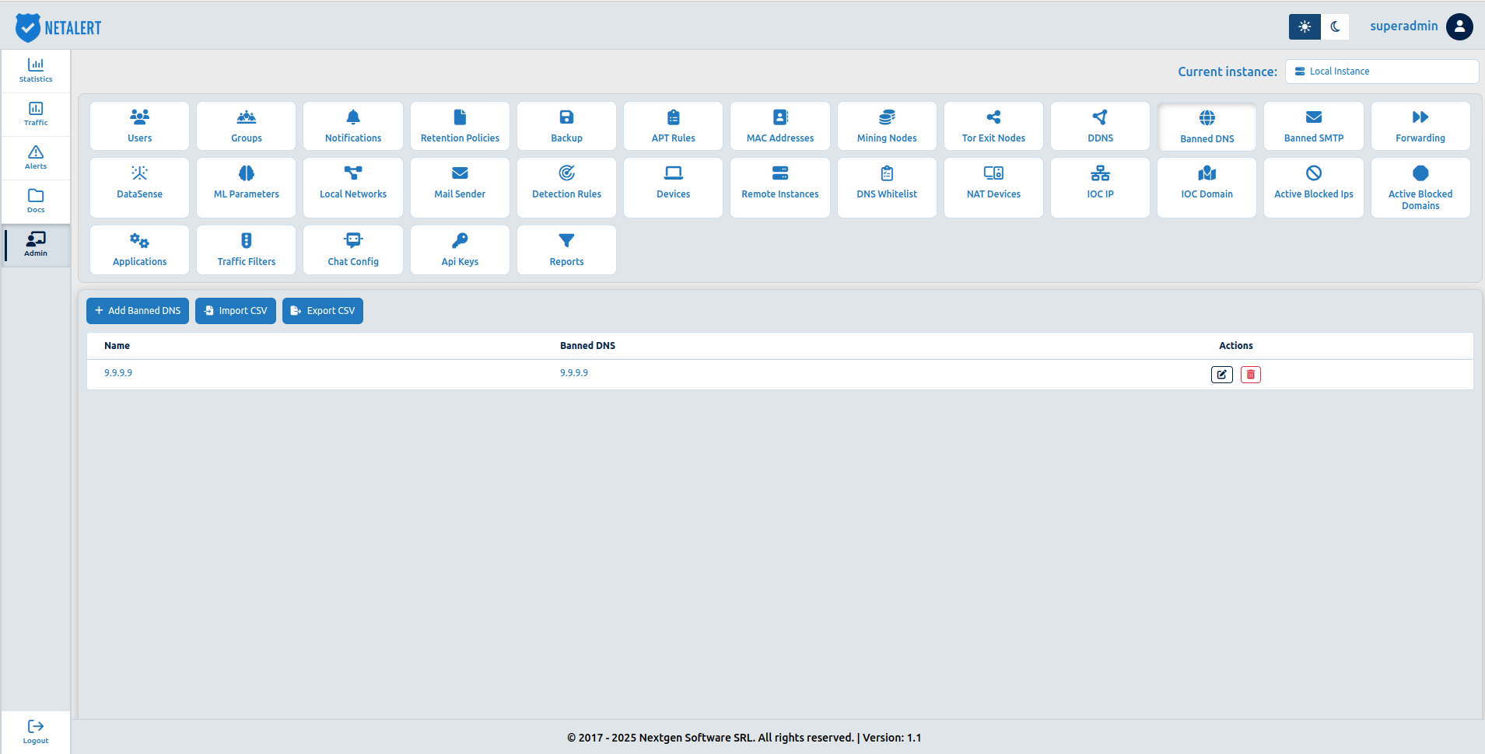The width and height of the screenshot is (1485, 754).
Task: Open the Backup tile
Action: click(x=566, y=126)
